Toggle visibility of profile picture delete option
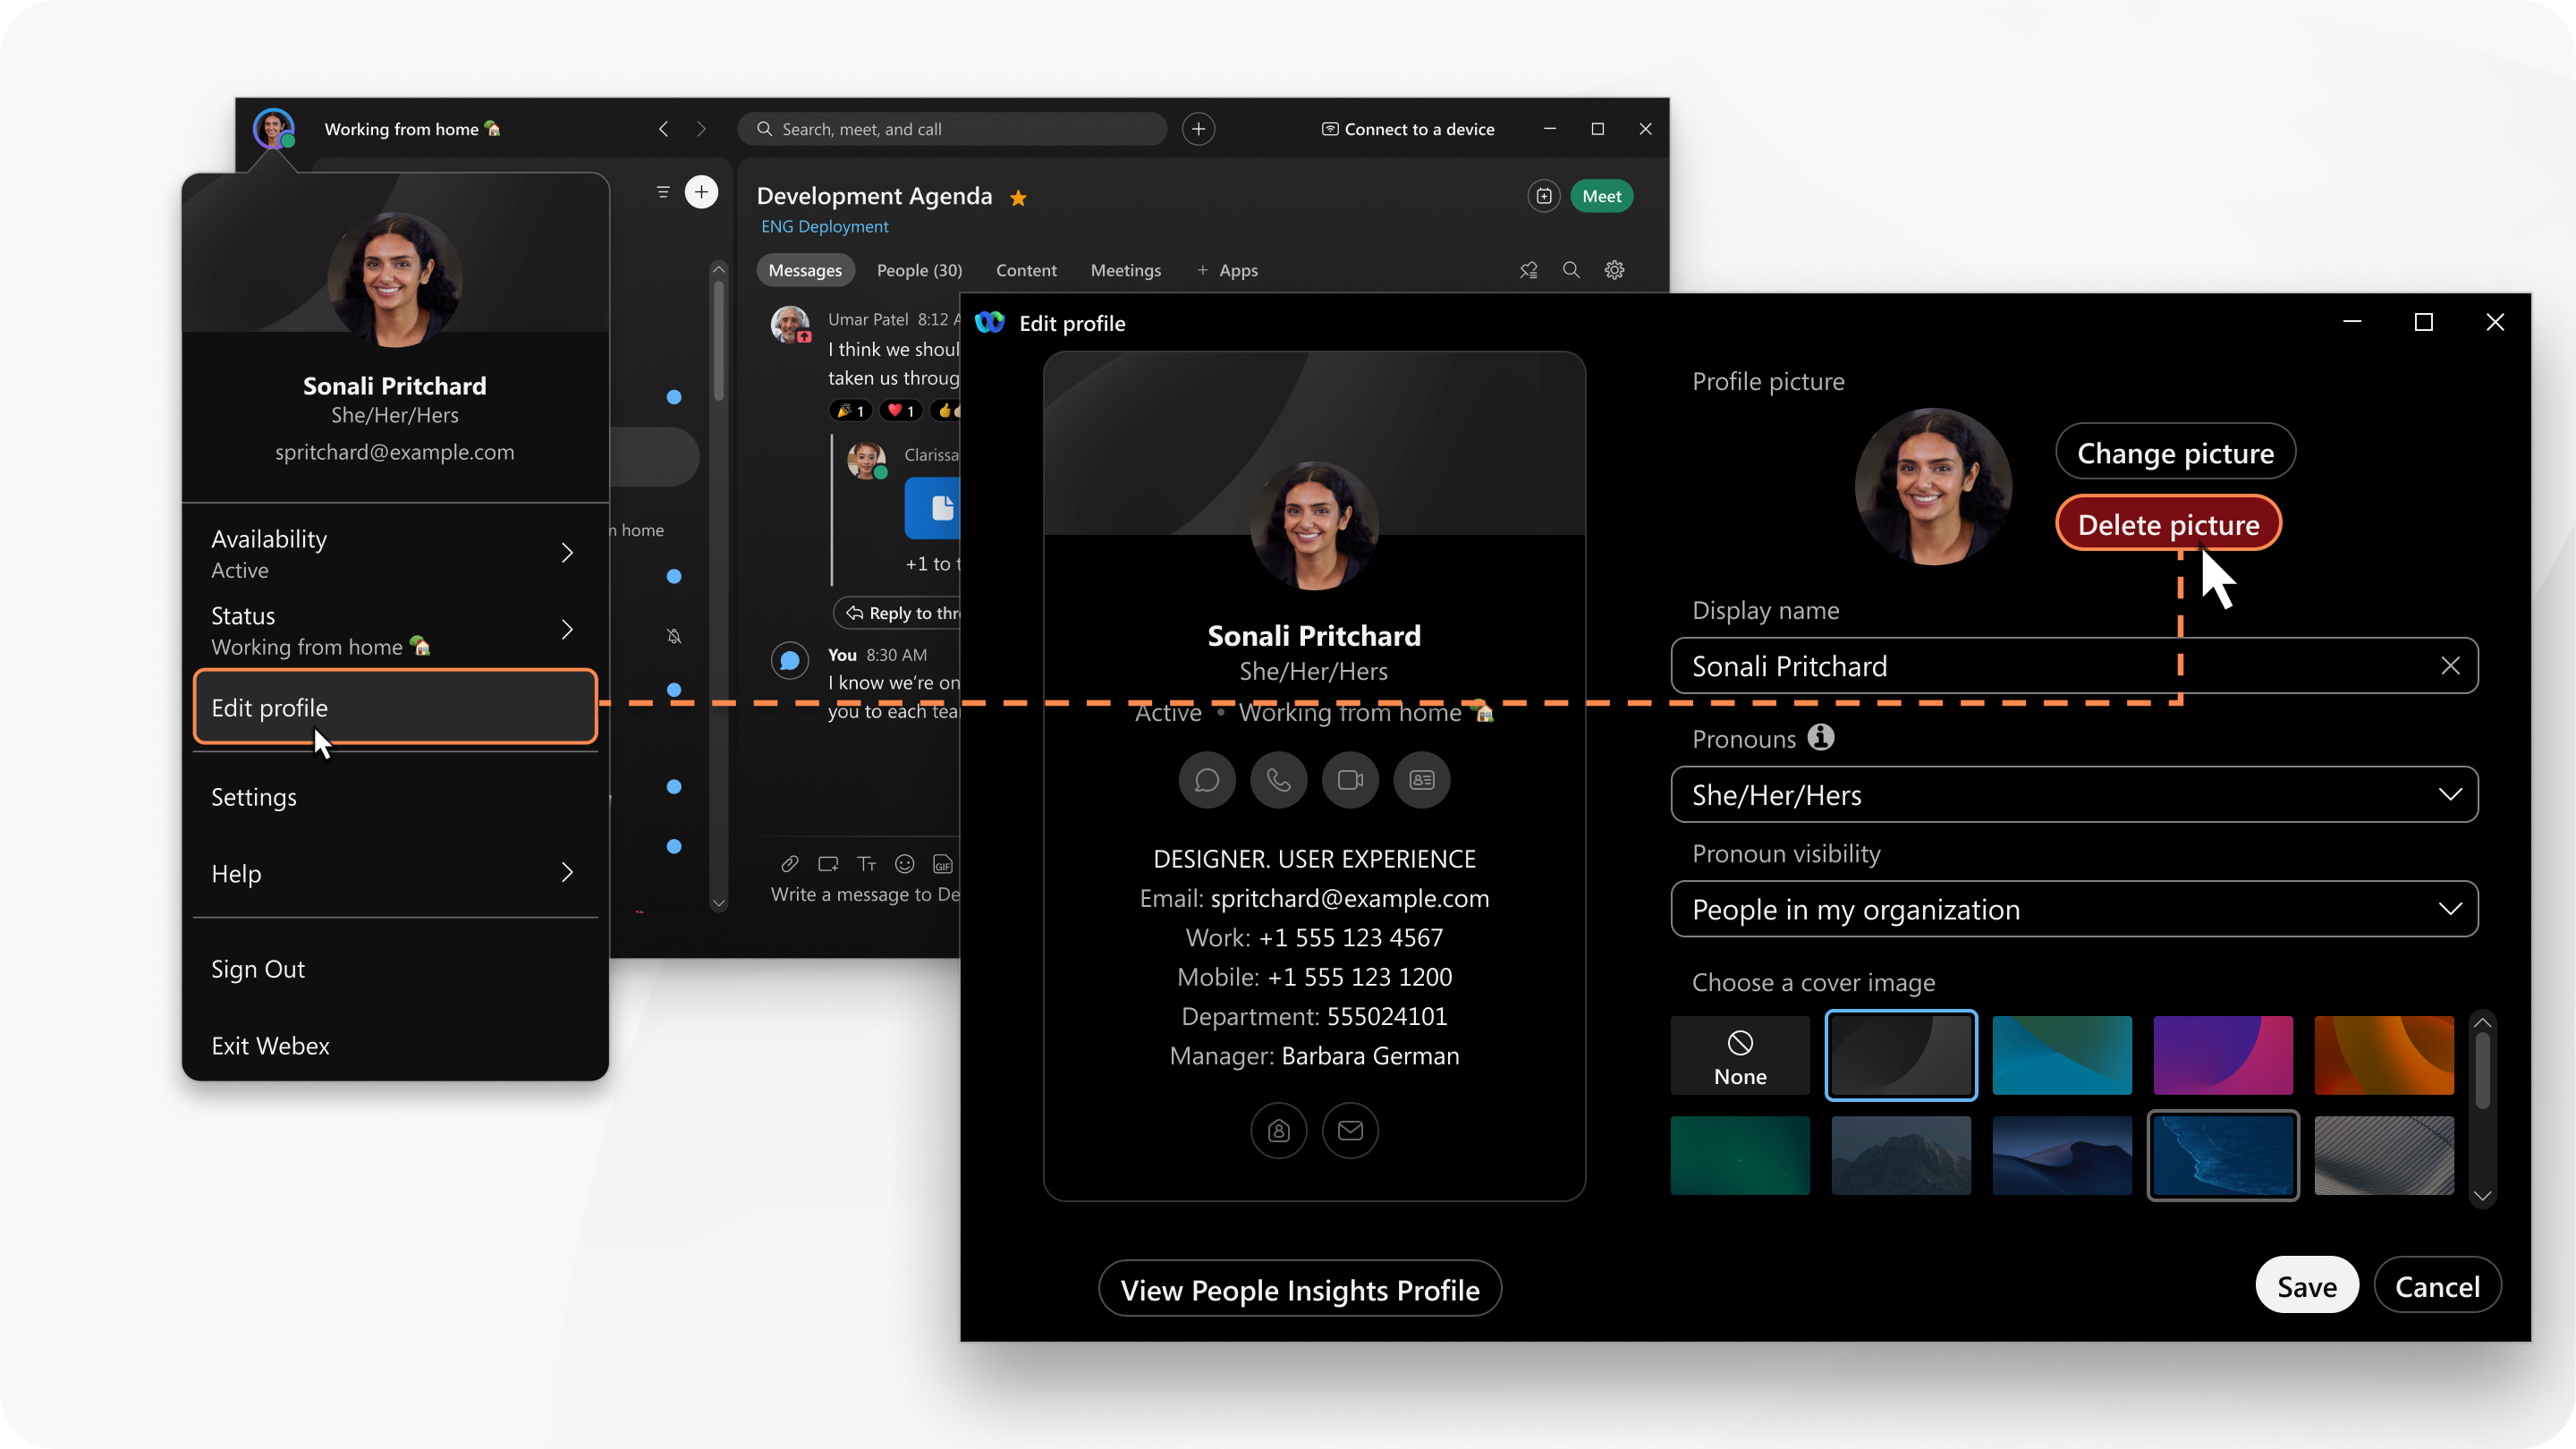 pyautogui.click(x=2167, y=523)
